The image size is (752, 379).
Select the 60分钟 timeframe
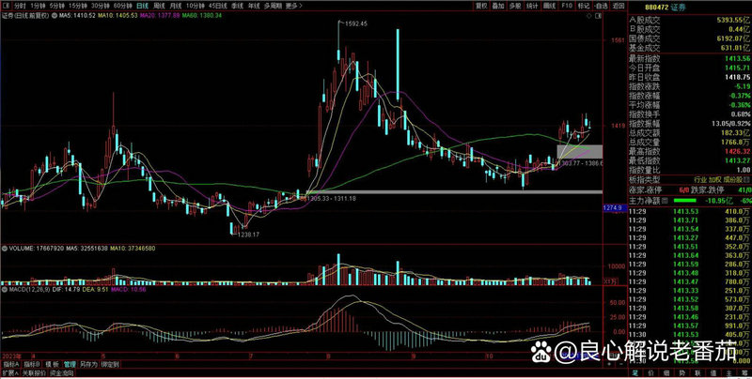pyautogui.click(x=121, y=6)
